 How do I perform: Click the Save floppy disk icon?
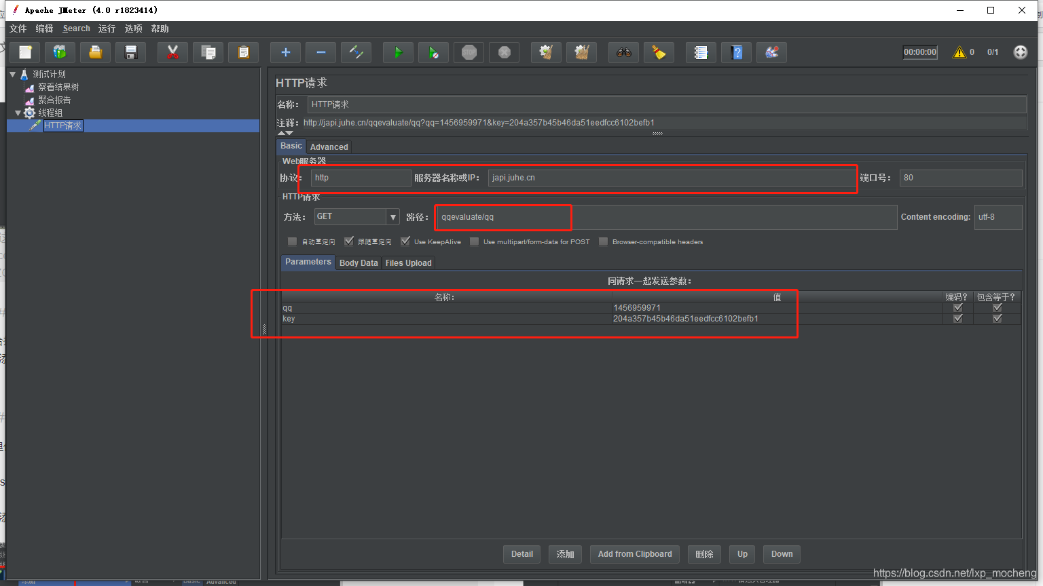pos(131,52)
